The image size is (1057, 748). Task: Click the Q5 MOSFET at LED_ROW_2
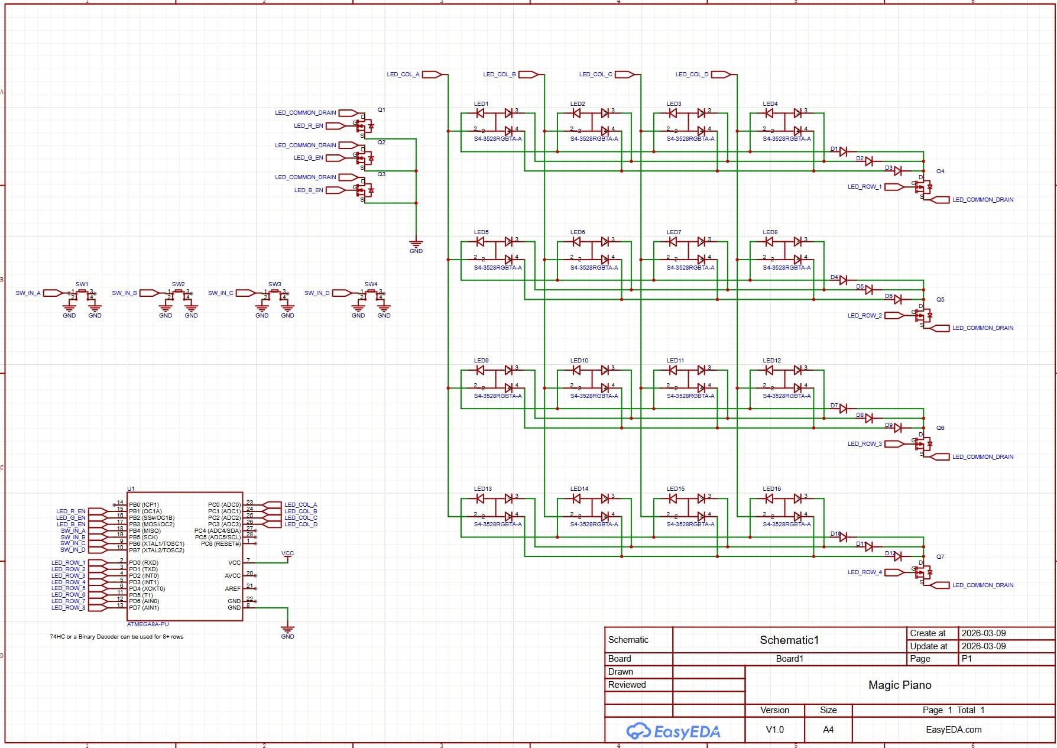(923, 315)
